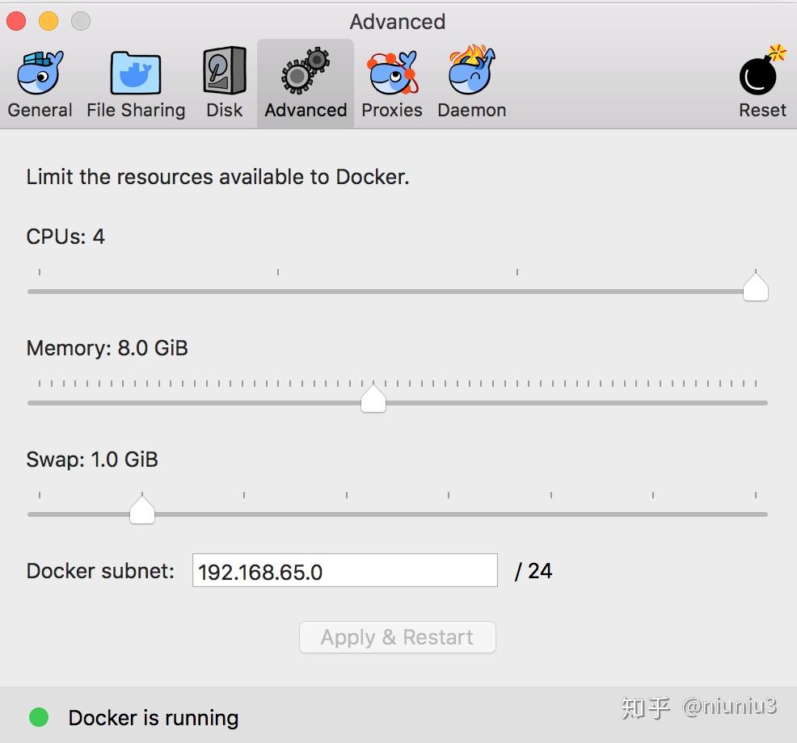Select the Advanced tab label
Viewport: 797px width, 743px height.
tap(305, 110)
